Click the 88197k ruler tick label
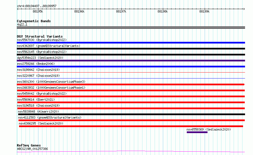The image size is (253, 155). point(121,11)
